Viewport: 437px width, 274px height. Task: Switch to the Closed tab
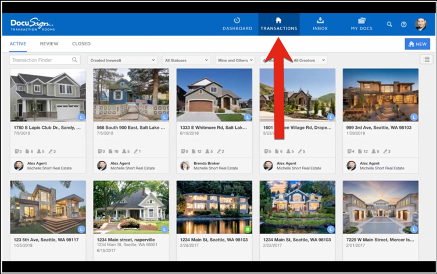tap(81, 44)
